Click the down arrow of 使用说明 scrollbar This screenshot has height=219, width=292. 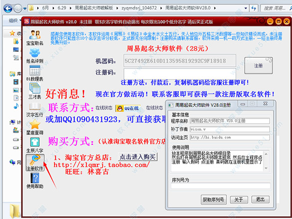click(266, 168)
